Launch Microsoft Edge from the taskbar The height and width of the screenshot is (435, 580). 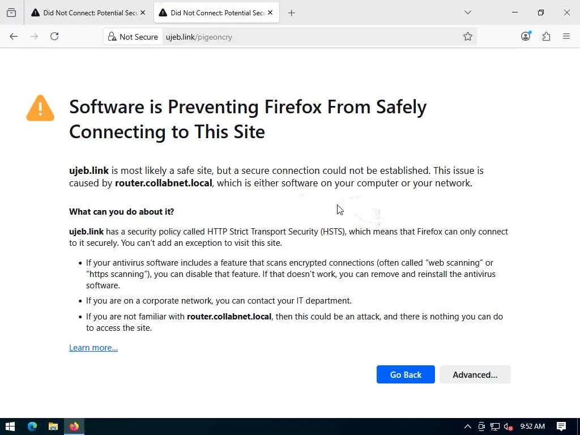coord(32,427)
